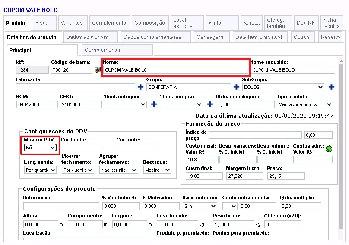Click the Cor fundo color field
The image size is (349, 245).
[82, 148]
